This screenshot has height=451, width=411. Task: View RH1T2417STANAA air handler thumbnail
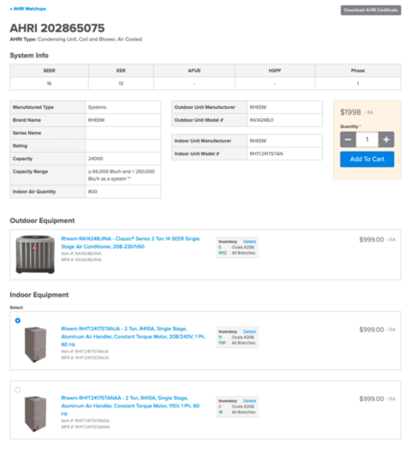pos(35,413)
